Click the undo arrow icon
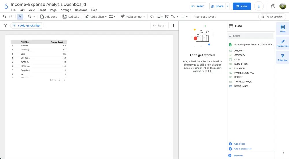The width and height of the screenshot is (289, 159). 4,17
